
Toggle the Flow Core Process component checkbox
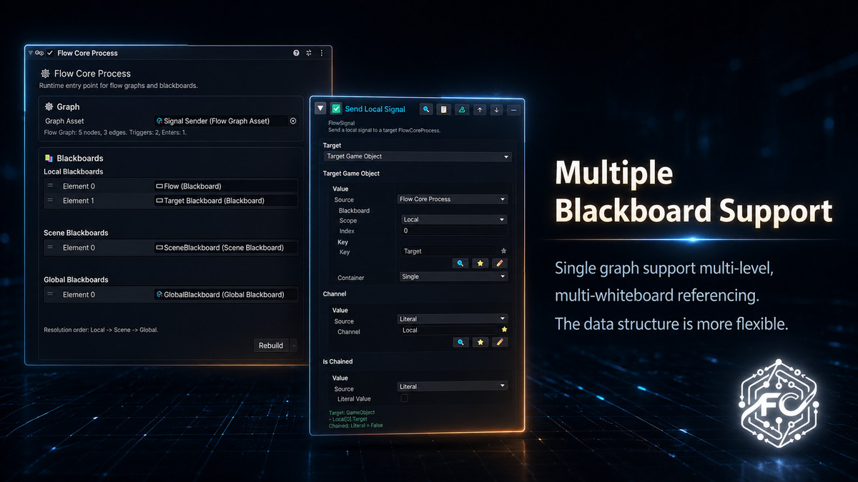[50, 53]
